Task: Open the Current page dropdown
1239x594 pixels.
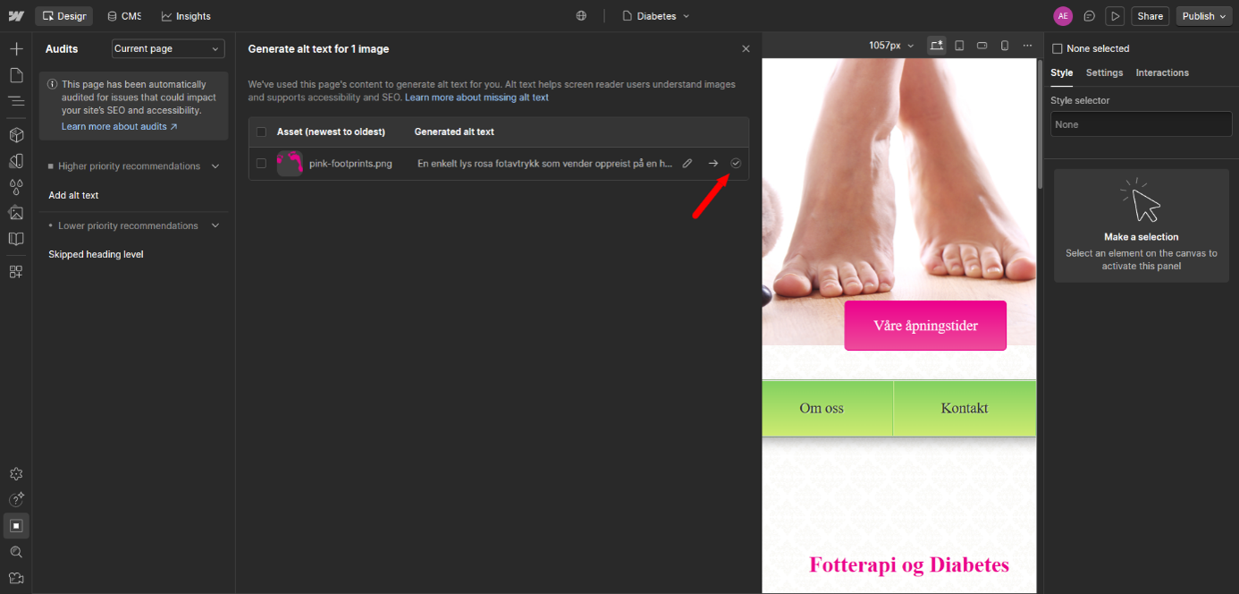Action: (x=168, y=49)
